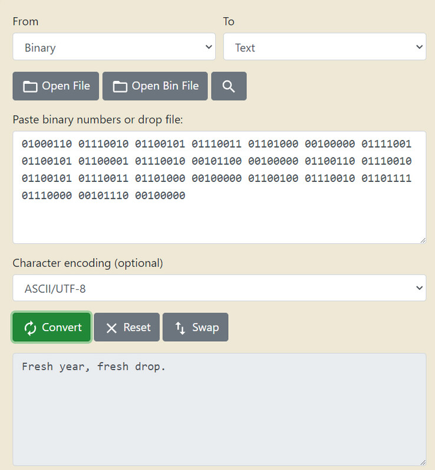Grab the binary input box resize handle

pos(422,240)
